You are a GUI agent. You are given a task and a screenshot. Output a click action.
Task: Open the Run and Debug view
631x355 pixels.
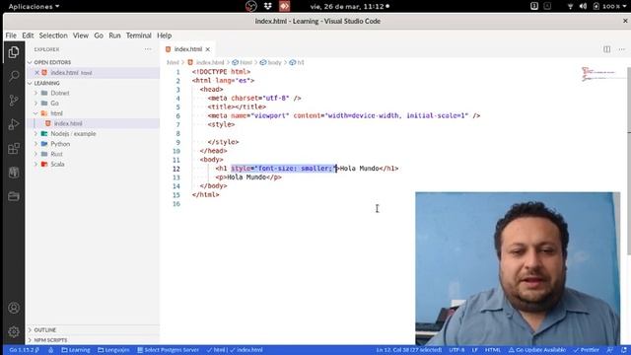(x=14, y=124)
